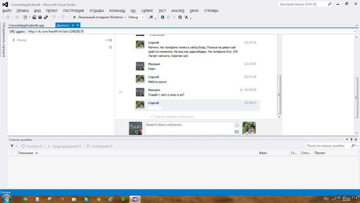The height and width of the screenshot is (203, 360).
Task: Click the Save floppy disk icon
Action: tap(40, 17)
